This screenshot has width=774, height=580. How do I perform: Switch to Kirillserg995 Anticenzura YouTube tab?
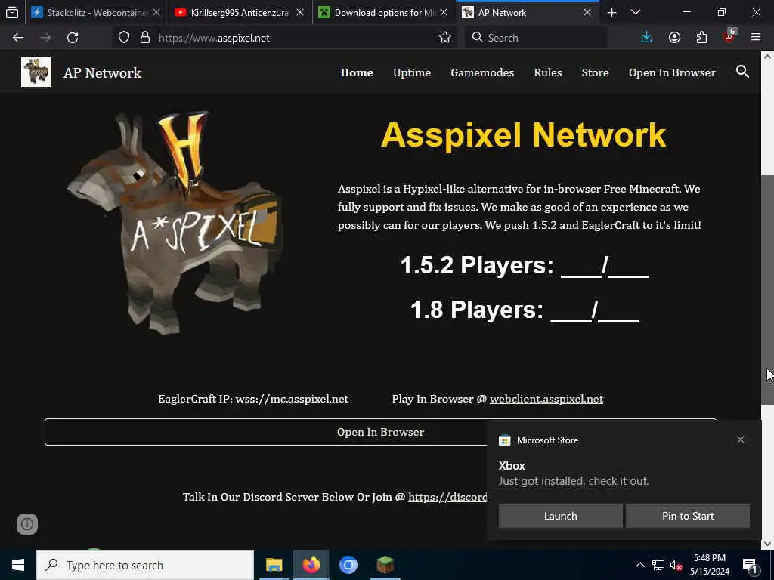point(240,12)
